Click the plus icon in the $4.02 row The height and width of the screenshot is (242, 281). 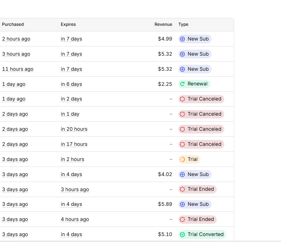coord(182,174)
